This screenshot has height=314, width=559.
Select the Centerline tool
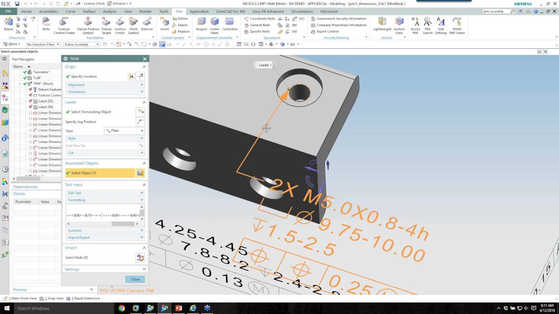point(230,24)
